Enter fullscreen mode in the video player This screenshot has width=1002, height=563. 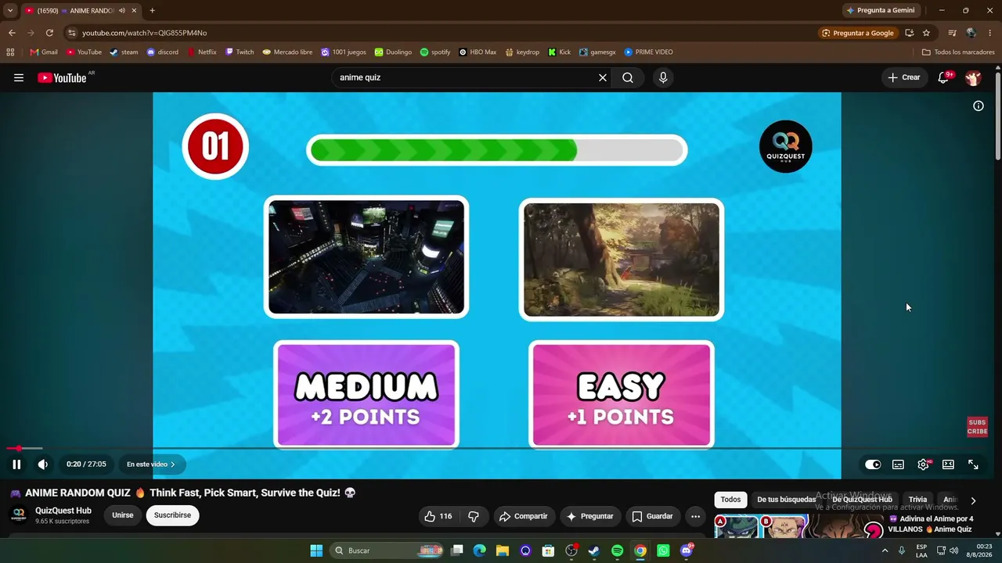click(973, 464)
